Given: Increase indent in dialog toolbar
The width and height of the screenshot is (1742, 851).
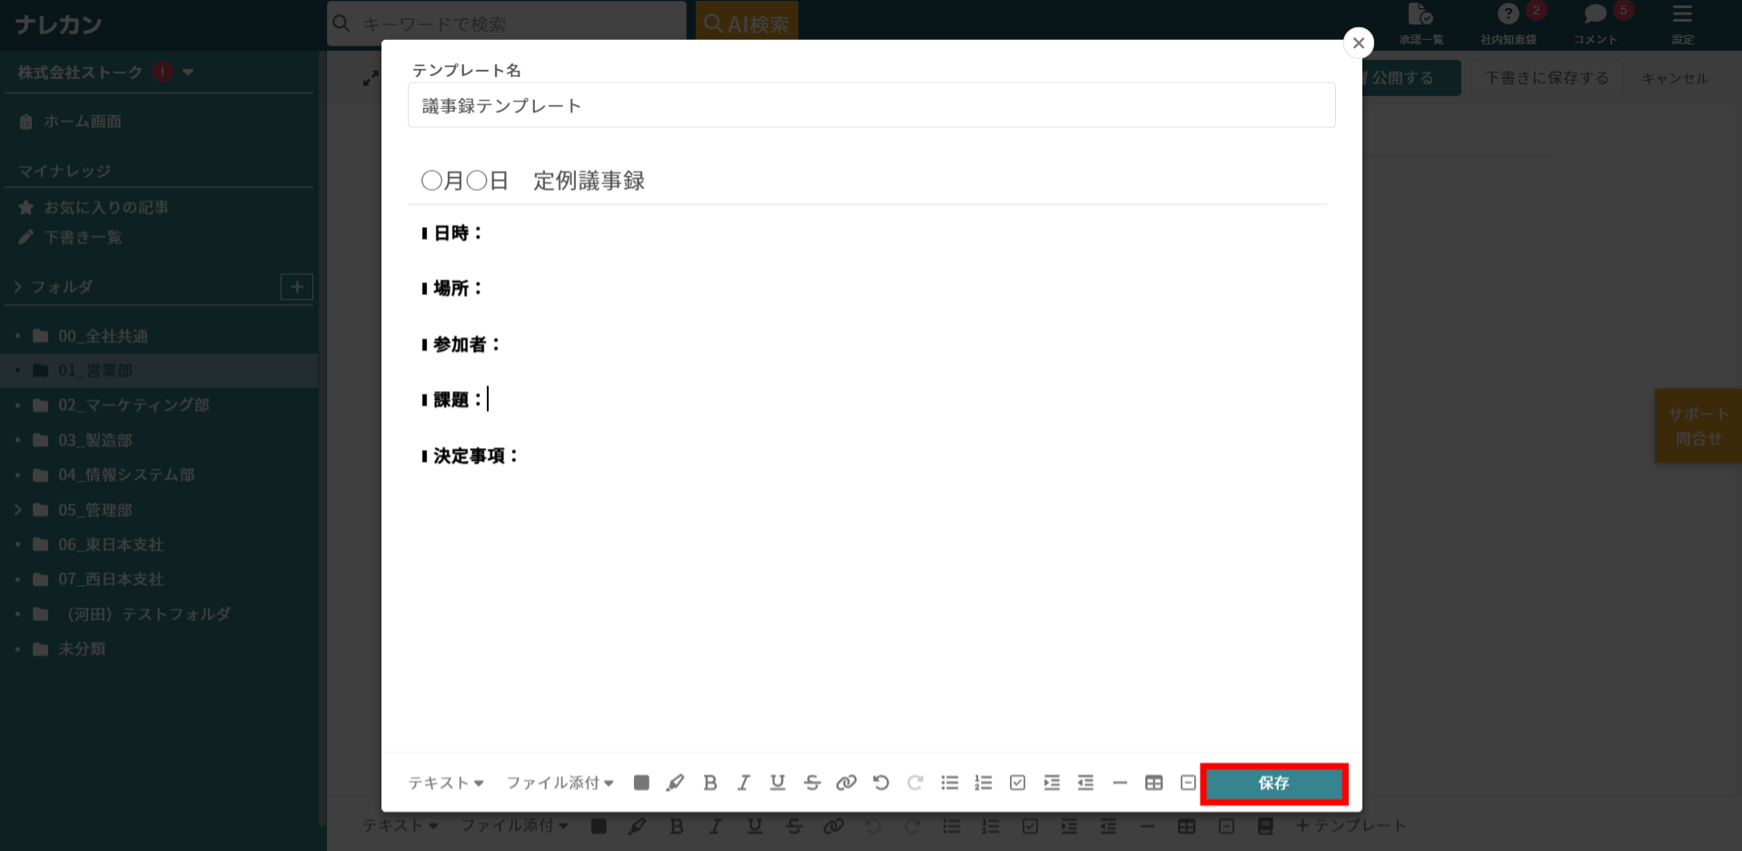Looking at the screenshot, I should click(1052, 782).
